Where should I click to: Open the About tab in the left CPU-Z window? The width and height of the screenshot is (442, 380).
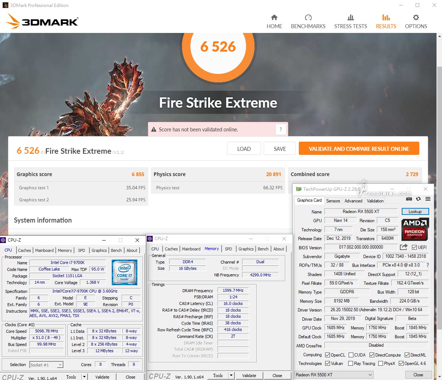pos(132,250)
